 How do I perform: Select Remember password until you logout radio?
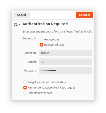tap(25, 88)
